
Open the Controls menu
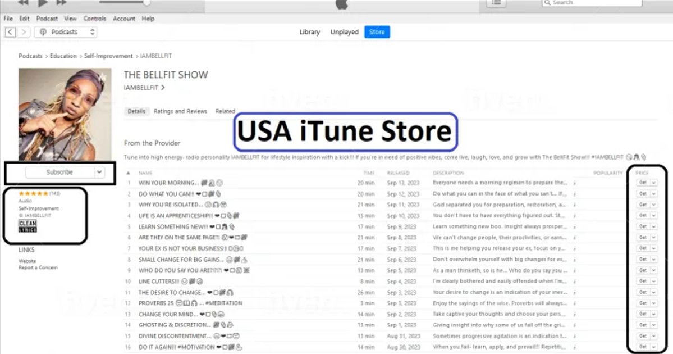(x=94, y=19)
